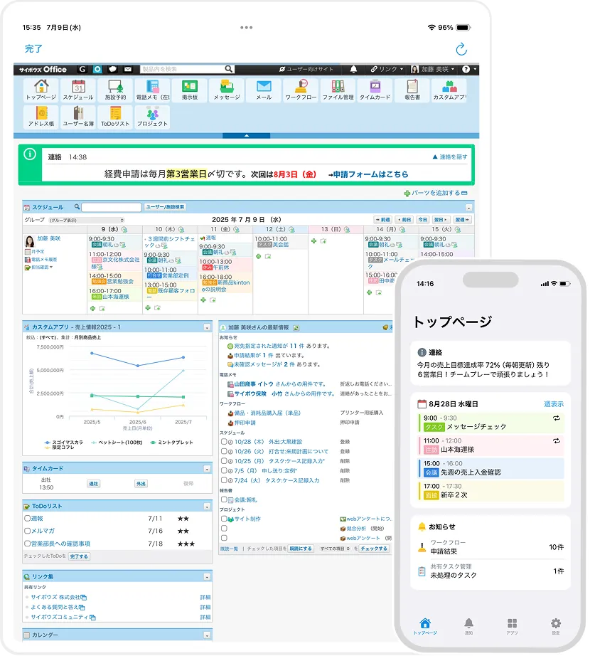Tick the checkbox for 会議:朝礼 report
This screenshot has width=590, height=661.
click(x=224, y=500)
